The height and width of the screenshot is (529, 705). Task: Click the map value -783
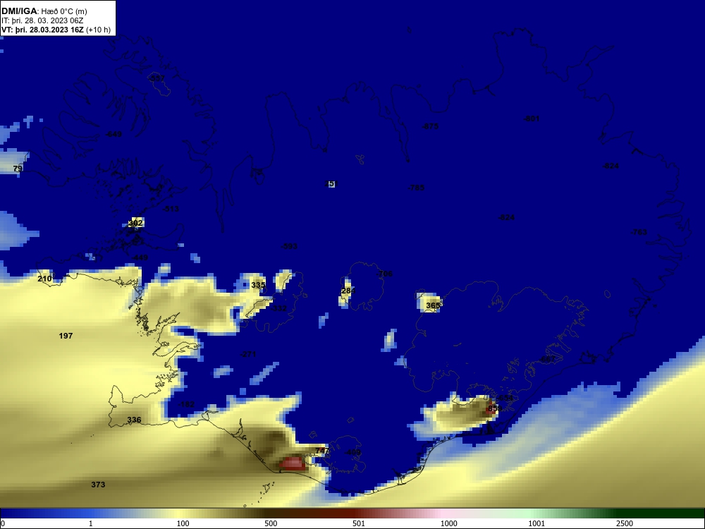[x=639, y=232]
